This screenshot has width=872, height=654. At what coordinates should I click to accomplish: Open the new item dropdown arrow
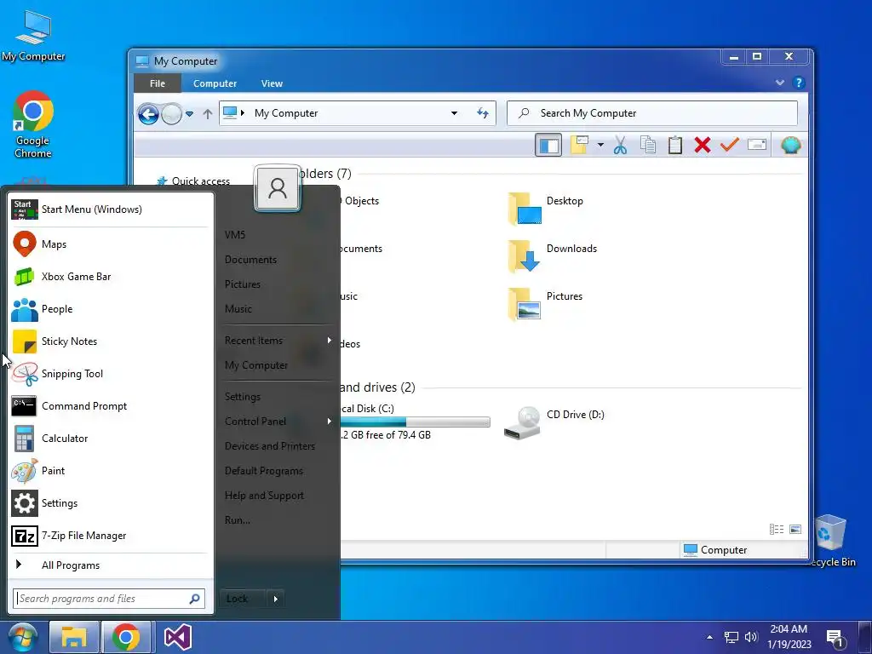click(600, 145)
